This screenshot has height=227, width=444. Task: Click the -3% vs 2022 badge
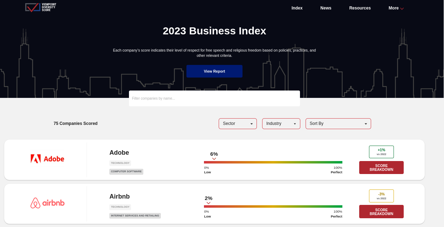pyautogui.click(x=381, y=196)
